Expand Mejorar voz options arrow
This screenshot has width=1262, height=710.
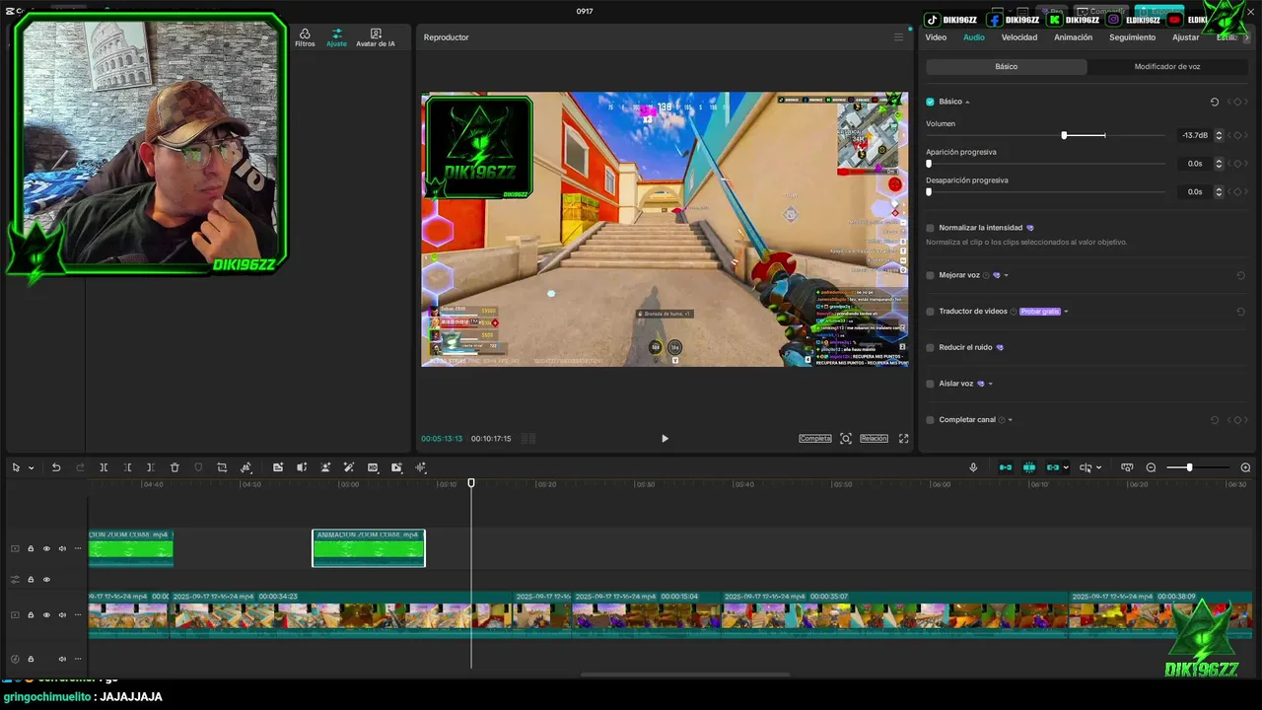(x=1006, y=275)
